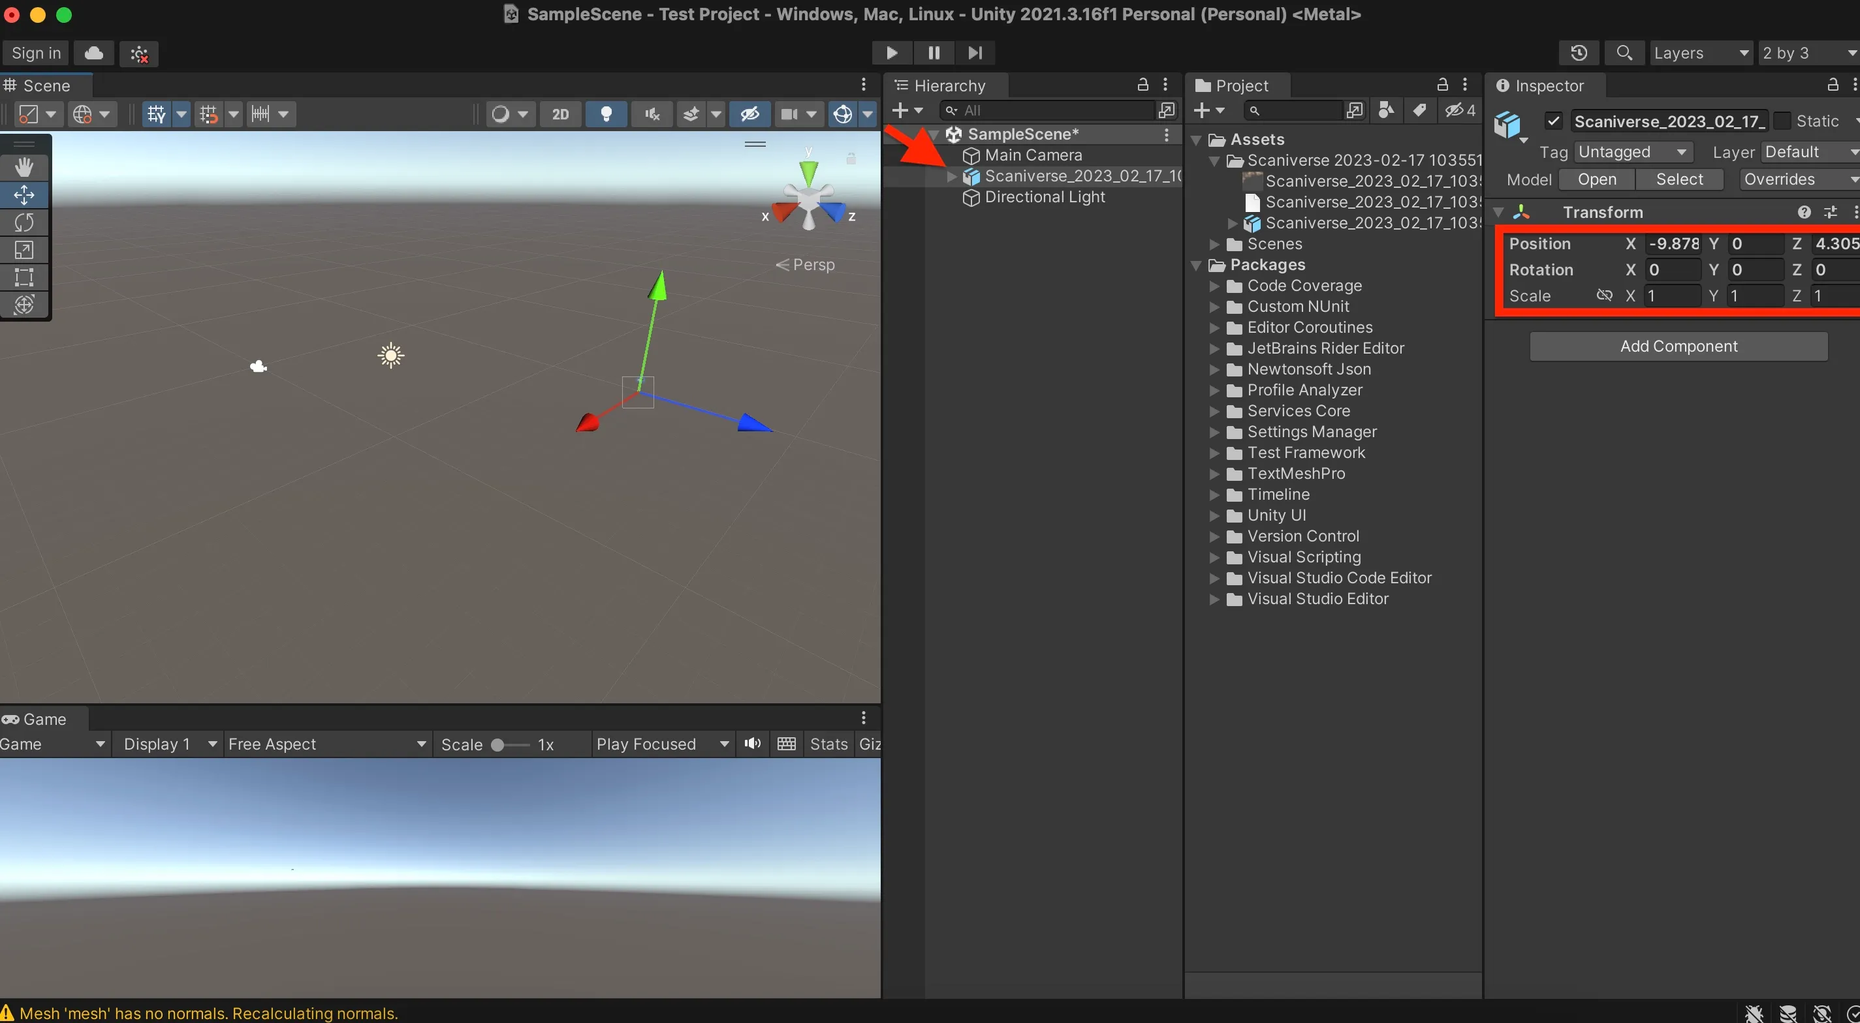Open the Undo History icon
1860x1023 pixels.
[1579, 53]
